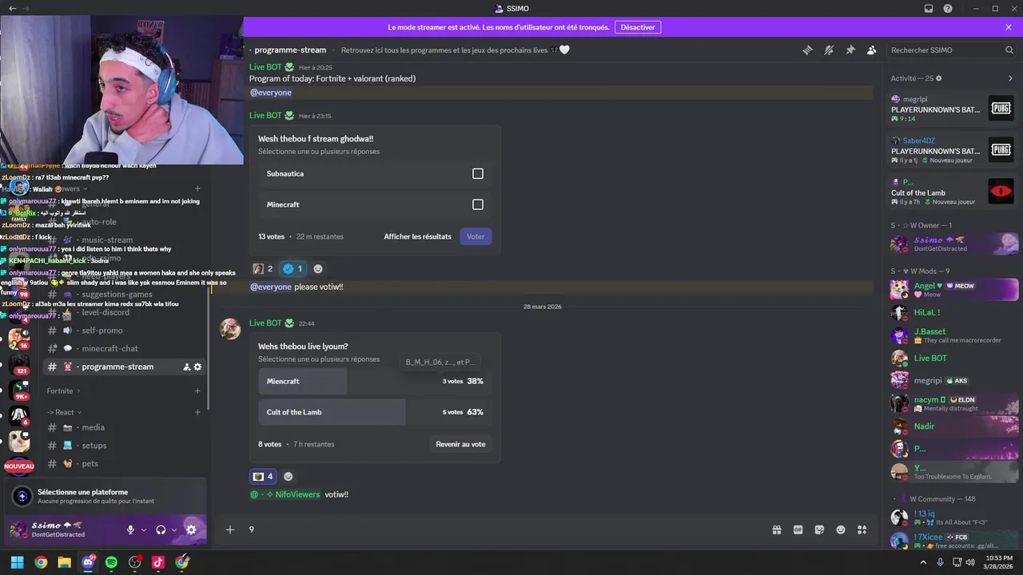Image resolution: width=1023 pixels, height=575 pixels.
Task: Collapse the Fortnite category
Action: point(64,391)
